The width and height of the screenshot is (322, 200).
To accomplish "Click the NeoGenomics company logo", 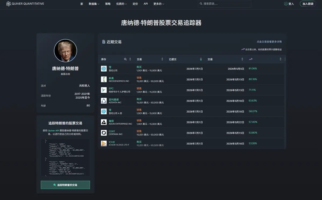I will click(x=104, y=79).
